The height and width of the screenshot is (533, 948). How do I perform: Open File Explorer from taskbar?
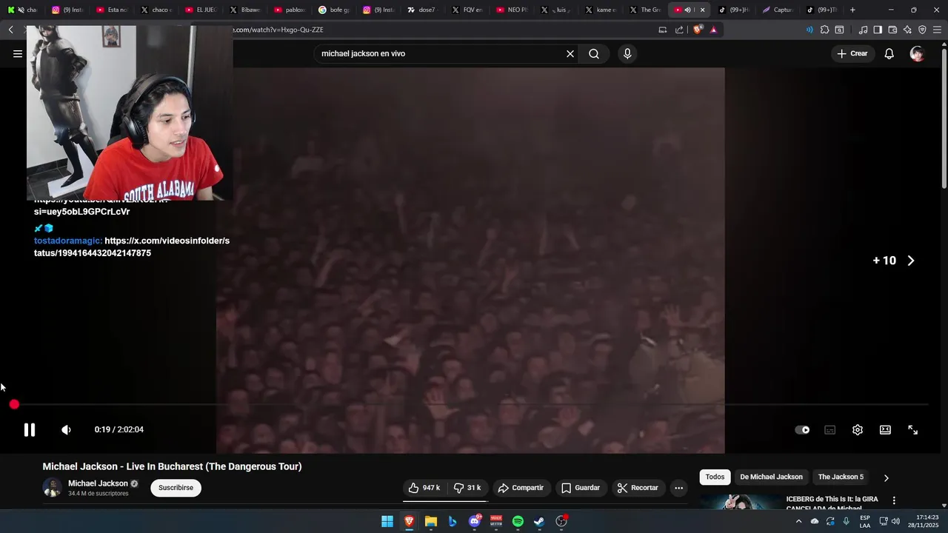coord(431,521)
